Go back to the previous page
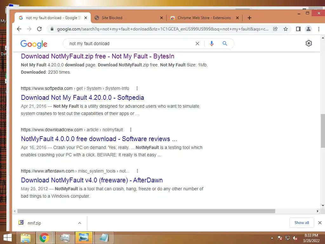The width and height of the screenshot is (325, 244). [19, 29]
